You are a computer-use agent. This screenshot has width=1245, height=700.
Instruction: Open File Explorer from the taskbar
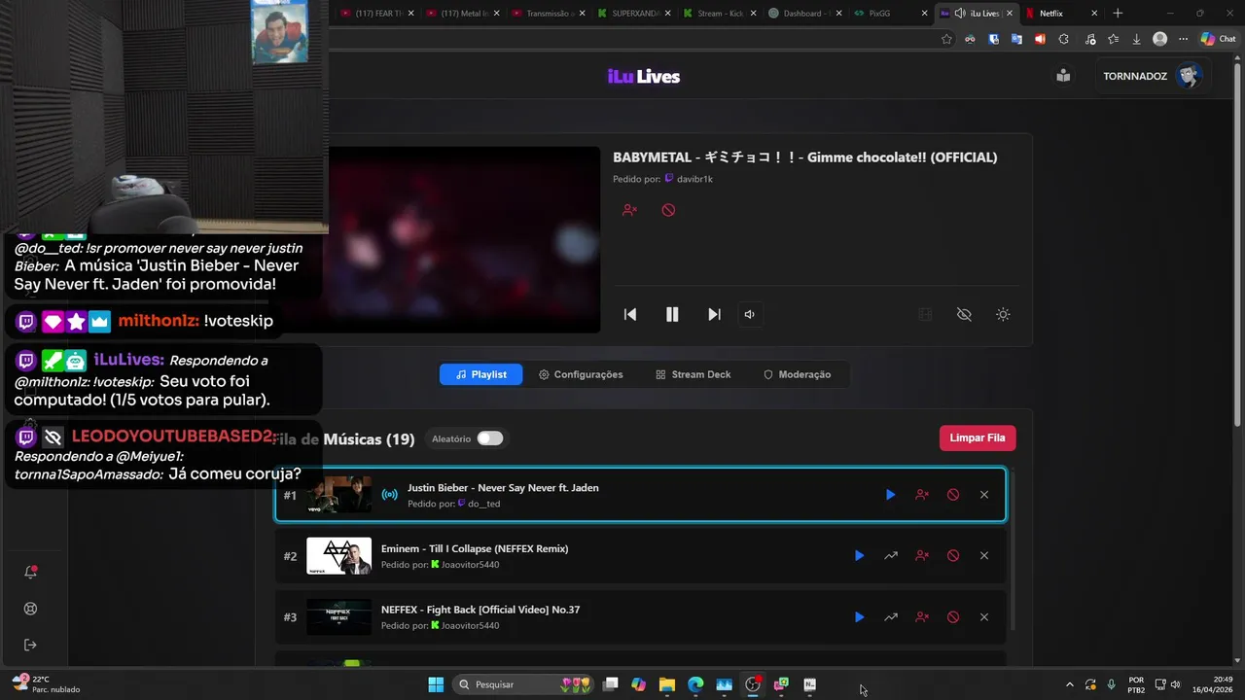coord(666,684)
